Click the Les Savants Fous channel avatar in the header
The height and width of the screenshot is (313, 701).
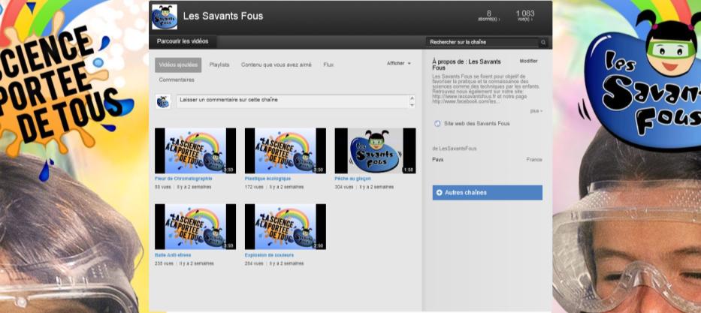[x=164, y=17]
